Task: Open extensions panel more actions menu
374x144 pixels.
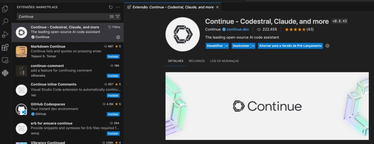Action: point(118,7)
